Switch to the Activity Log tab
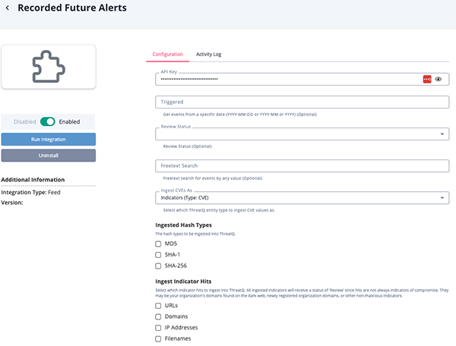This screenshot has width=456, height=346. (208, 55)
